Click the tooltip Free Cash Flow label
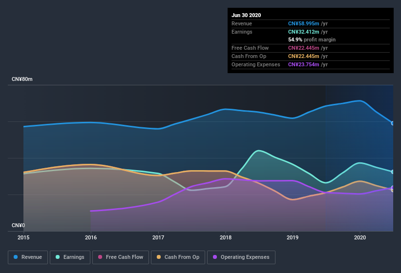Screen dimensions: 401x273 pos(250,48)
